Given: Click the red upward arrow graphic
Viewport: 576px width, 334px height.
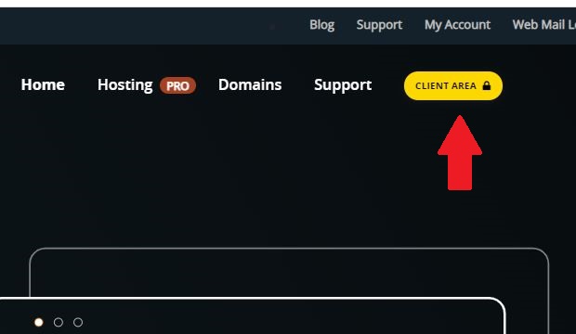Looking at the screenshot, I should click(460, 153).
